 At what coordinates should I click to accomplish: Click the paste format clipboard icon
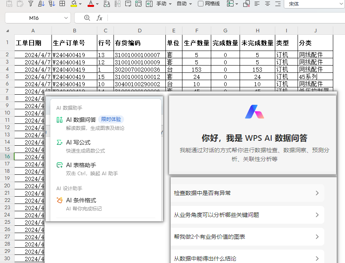(20, 4)
